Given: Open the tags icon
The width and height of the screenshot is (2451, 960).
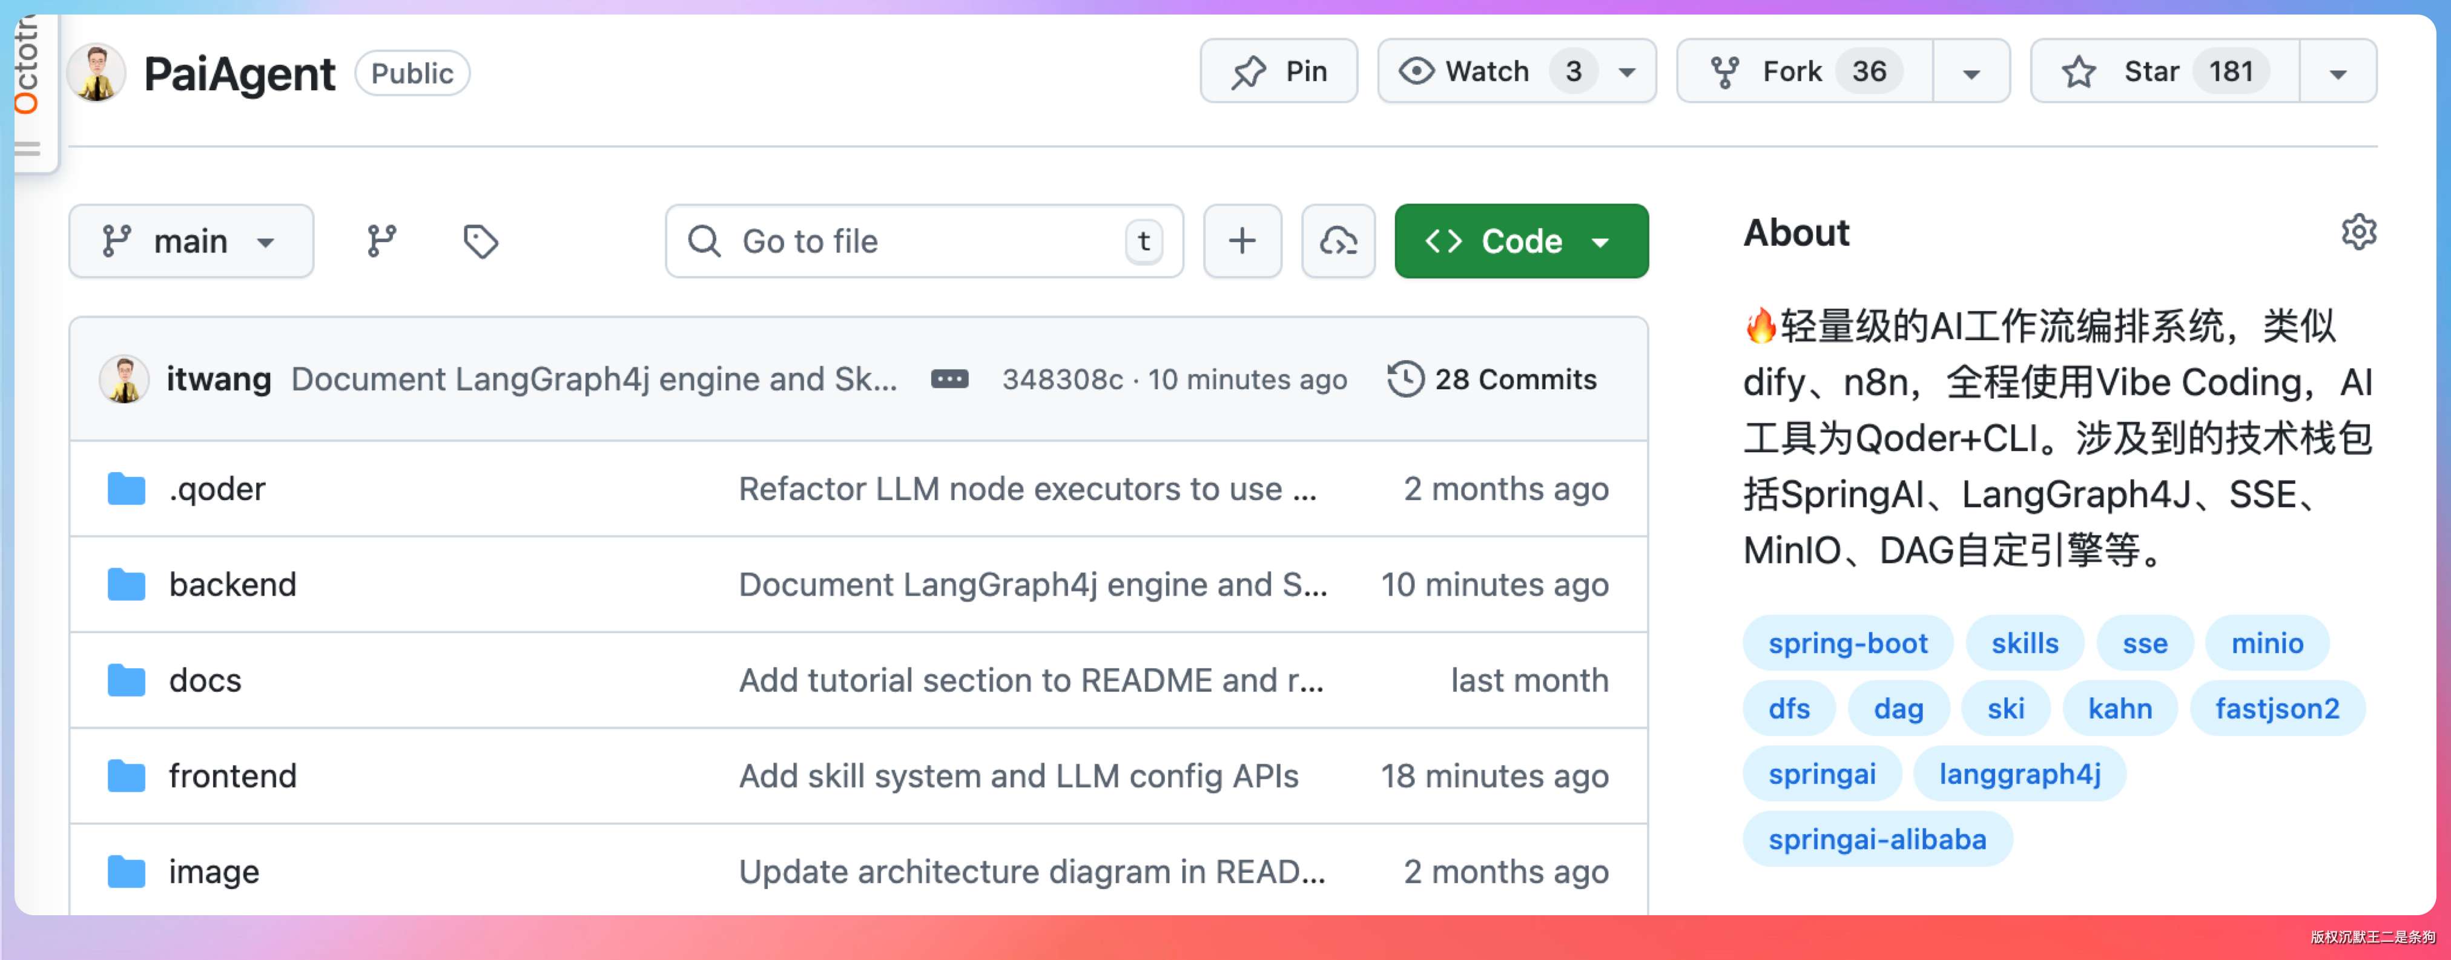Looking at the screenshot, I should (481, 241).
